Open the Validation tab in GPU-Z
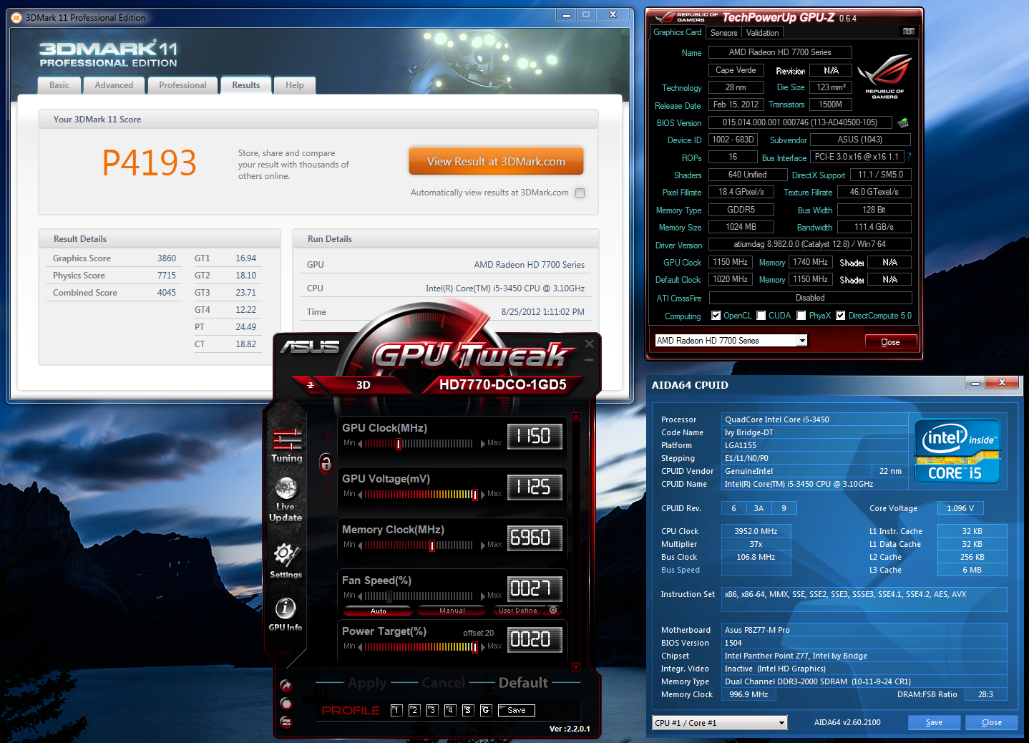 tap(762, 33)
